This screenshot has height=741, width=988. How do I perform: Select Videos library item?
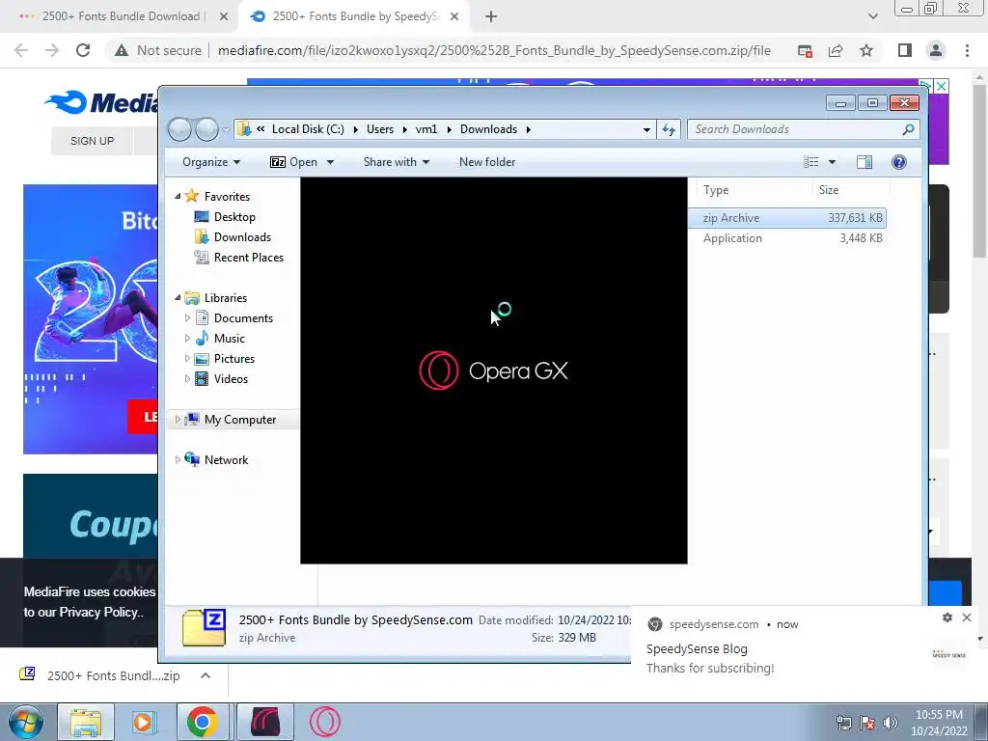(231, 378)
